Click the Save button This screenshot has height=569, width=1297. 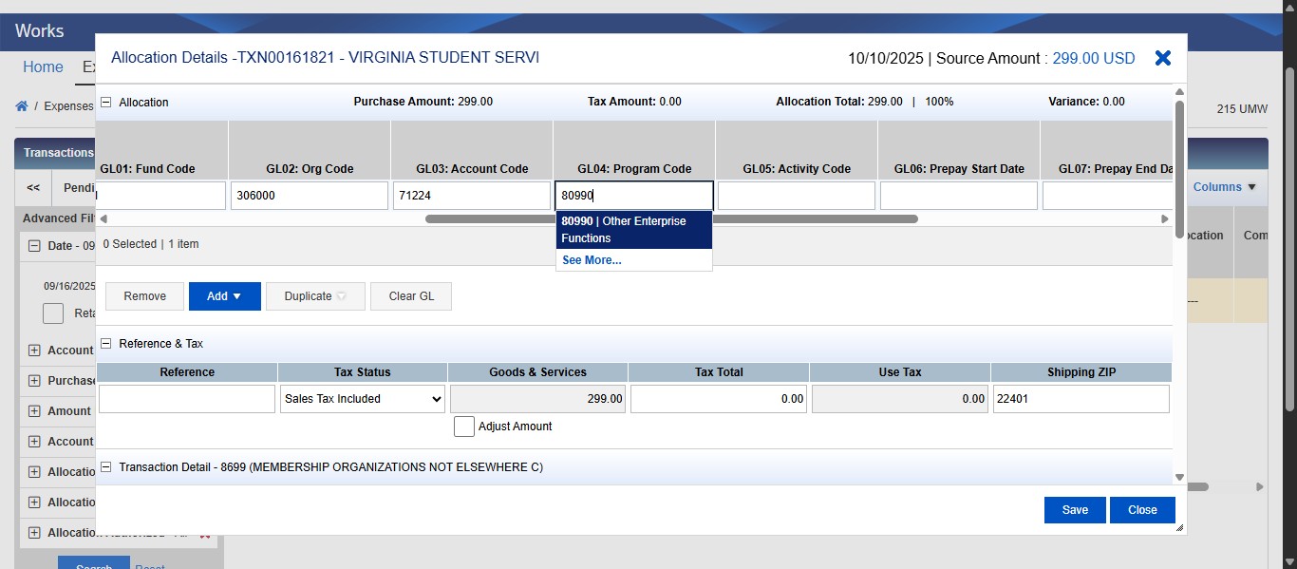pyautogui.click(x=1074, y=510)
